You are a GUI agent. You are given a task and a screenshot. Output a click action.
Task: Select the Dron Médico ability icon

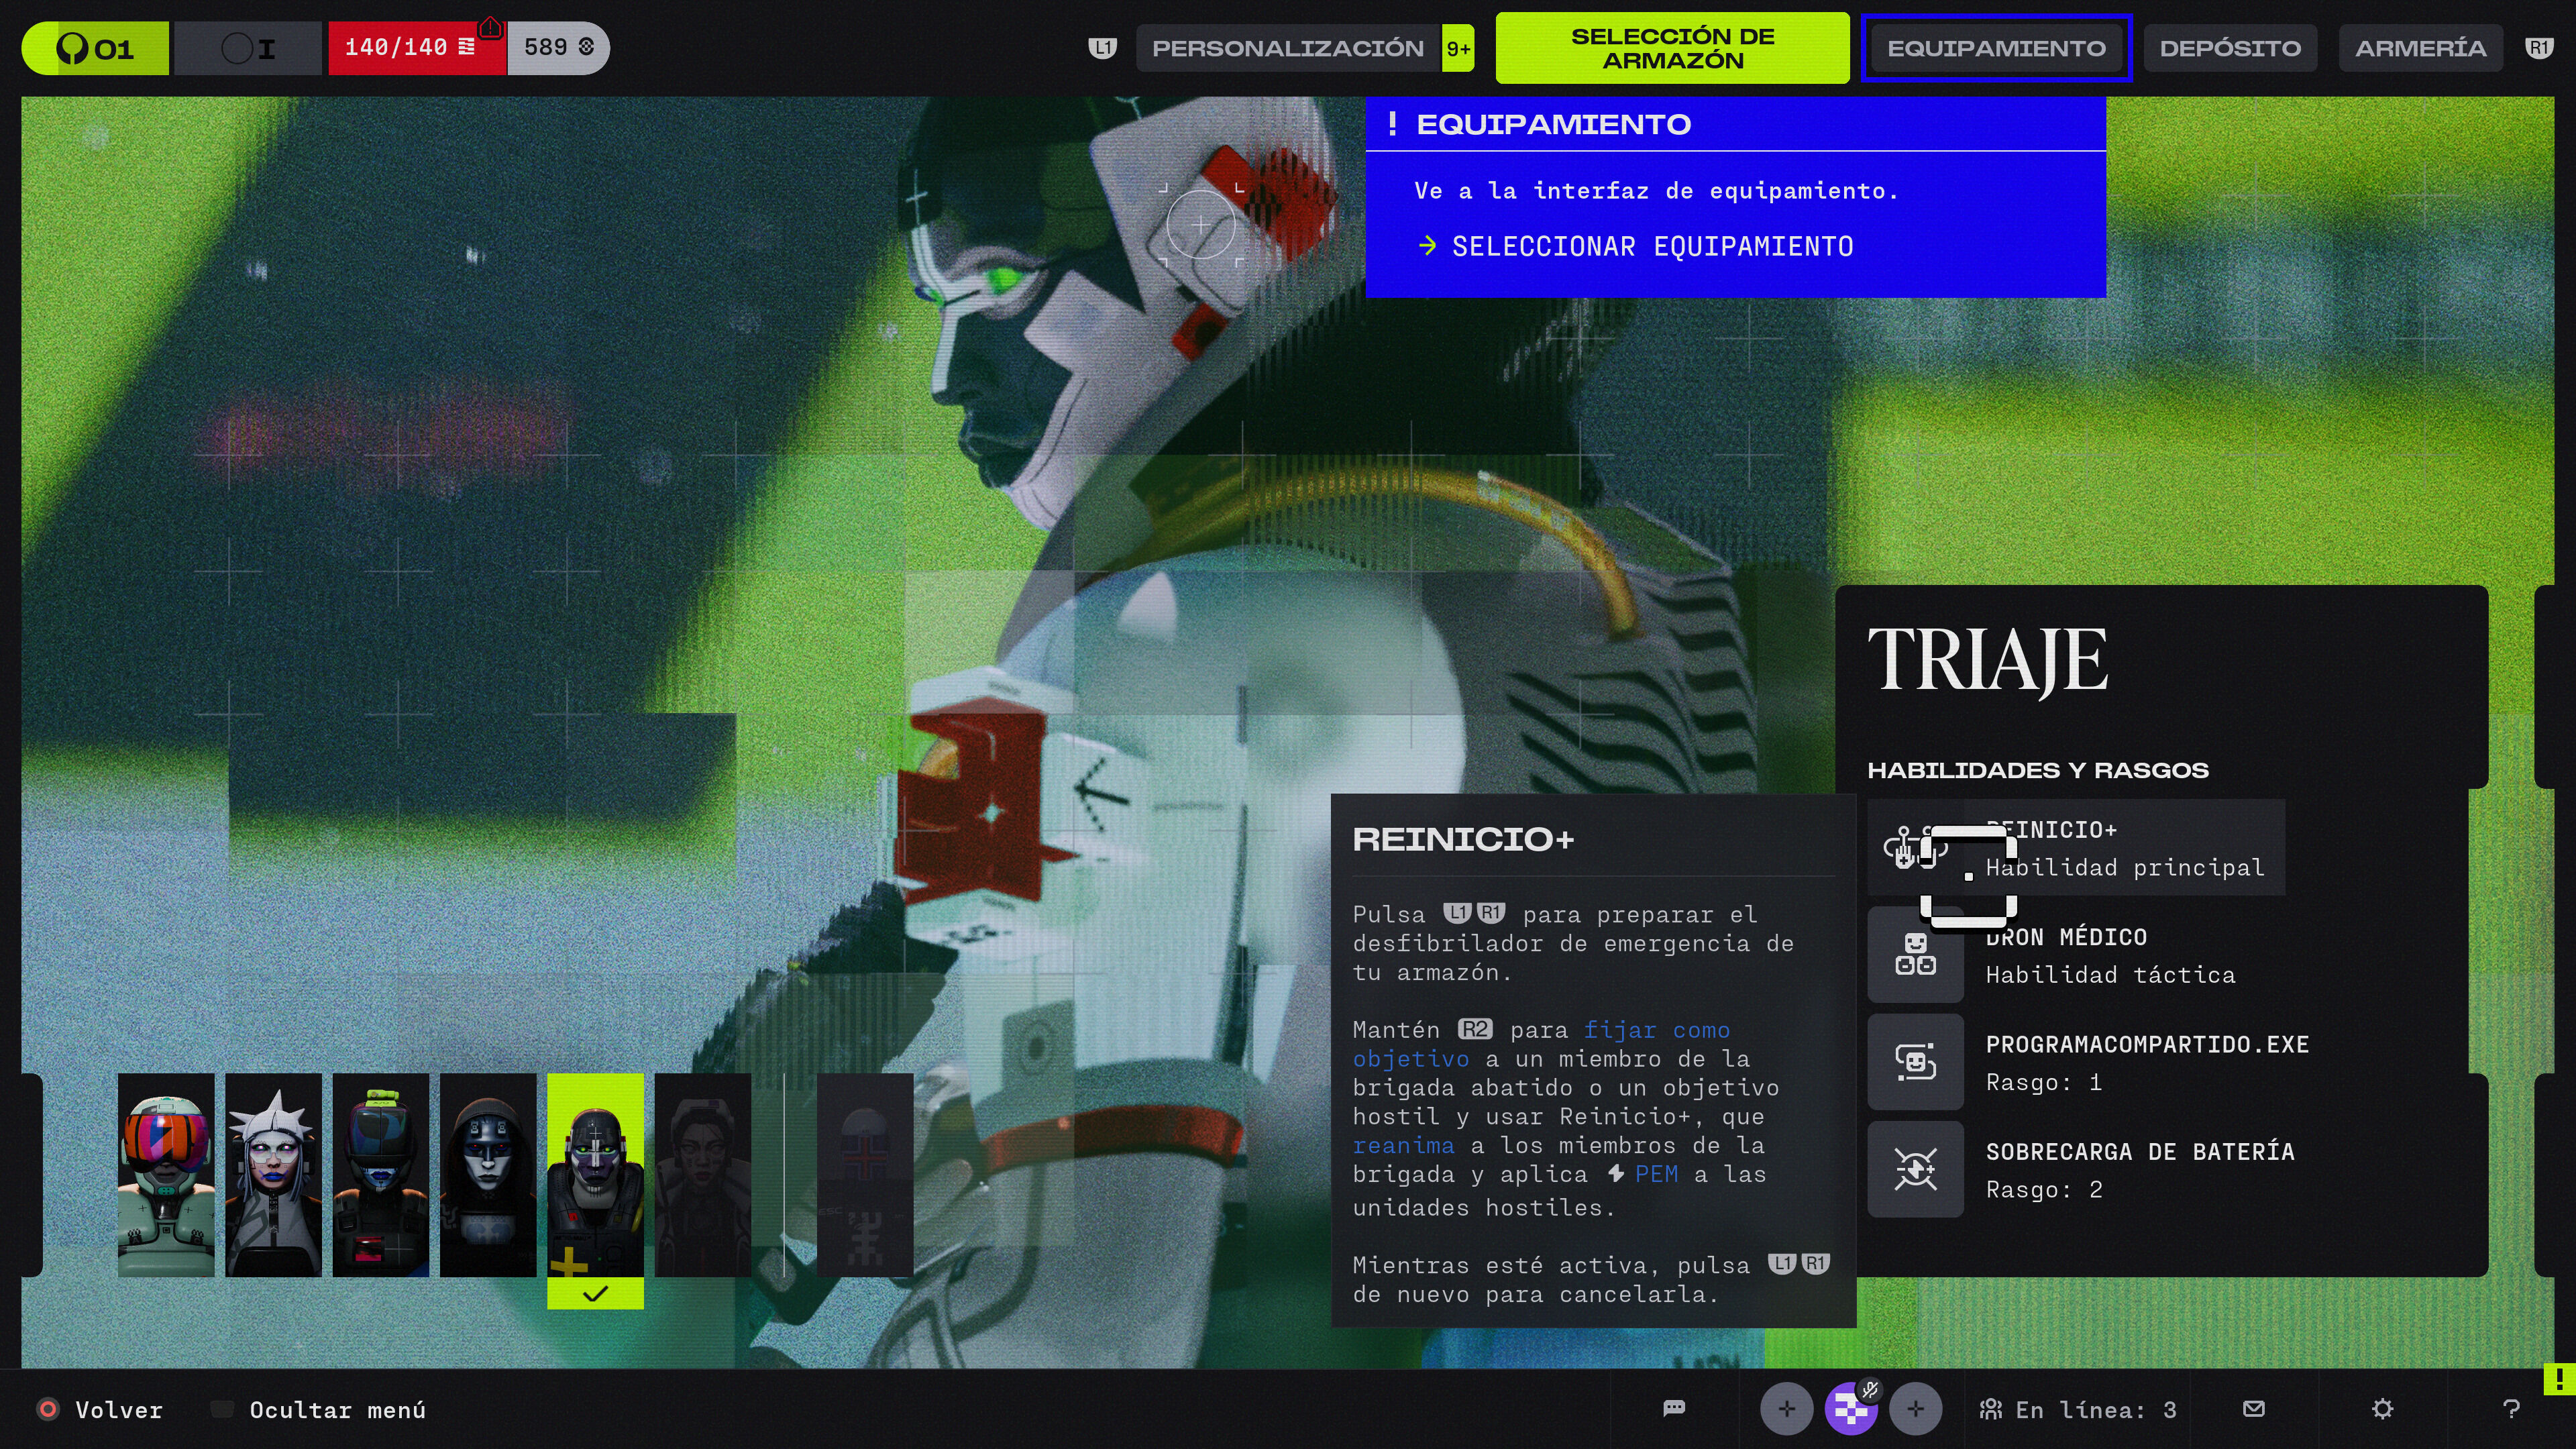point(1915,955)
